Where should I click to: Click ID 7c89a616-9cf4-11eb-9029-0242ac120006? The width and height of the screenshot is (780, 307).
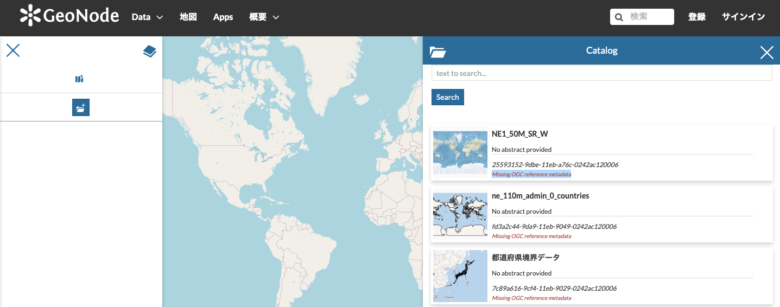point(554,289)
